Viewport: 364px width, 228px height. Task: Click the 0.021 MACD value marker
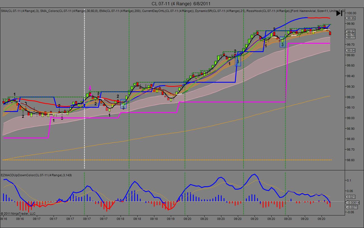coord(351,197)
